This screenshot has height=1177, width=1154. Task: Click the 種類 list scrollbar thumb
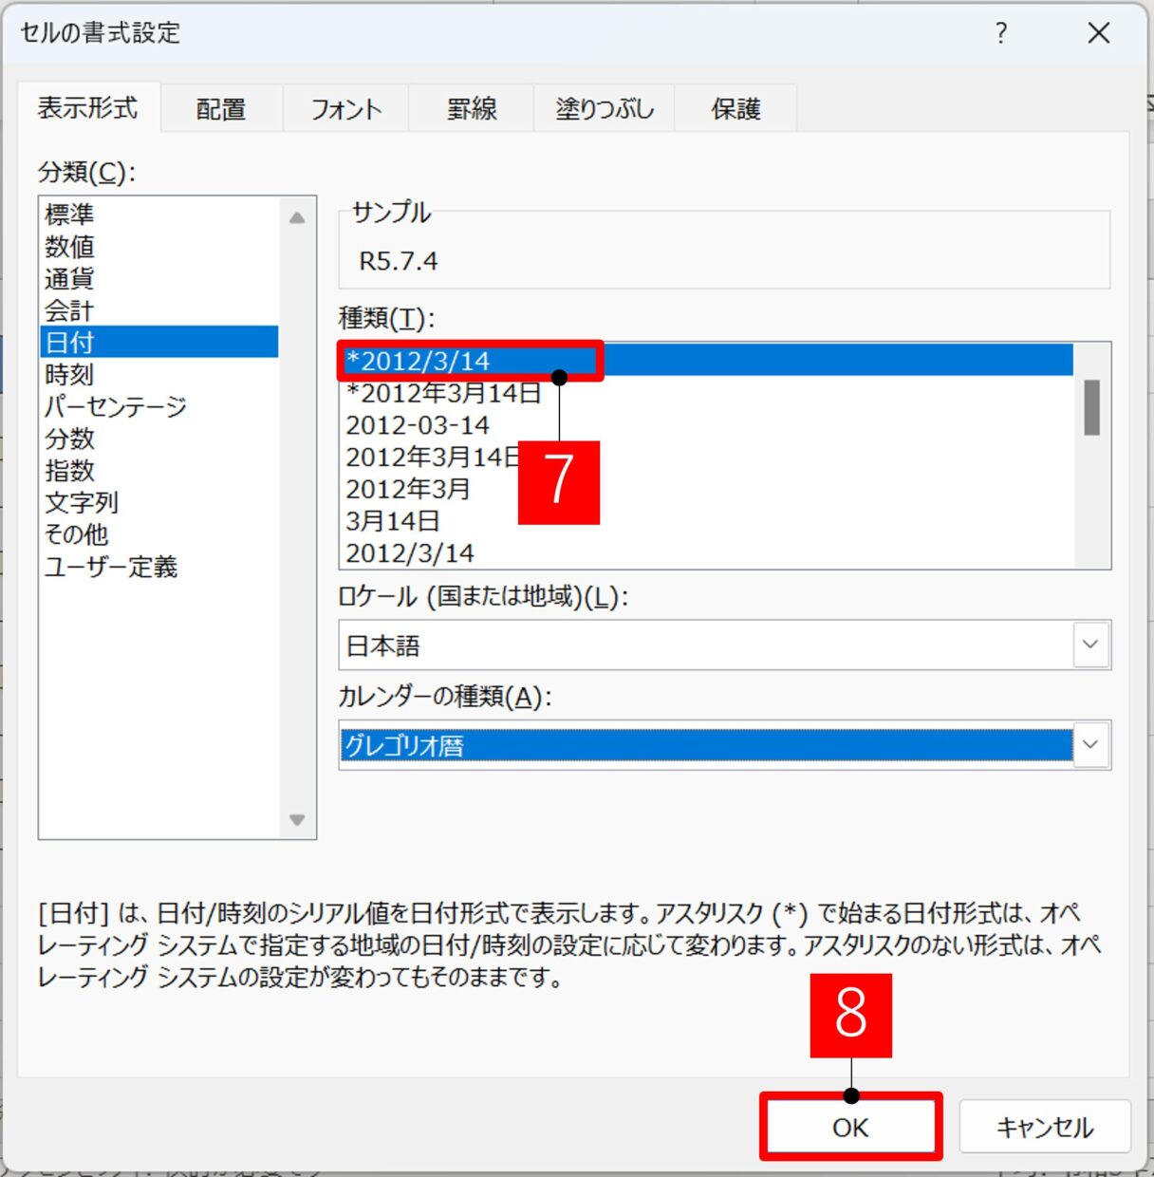[x=1092, y=407]
